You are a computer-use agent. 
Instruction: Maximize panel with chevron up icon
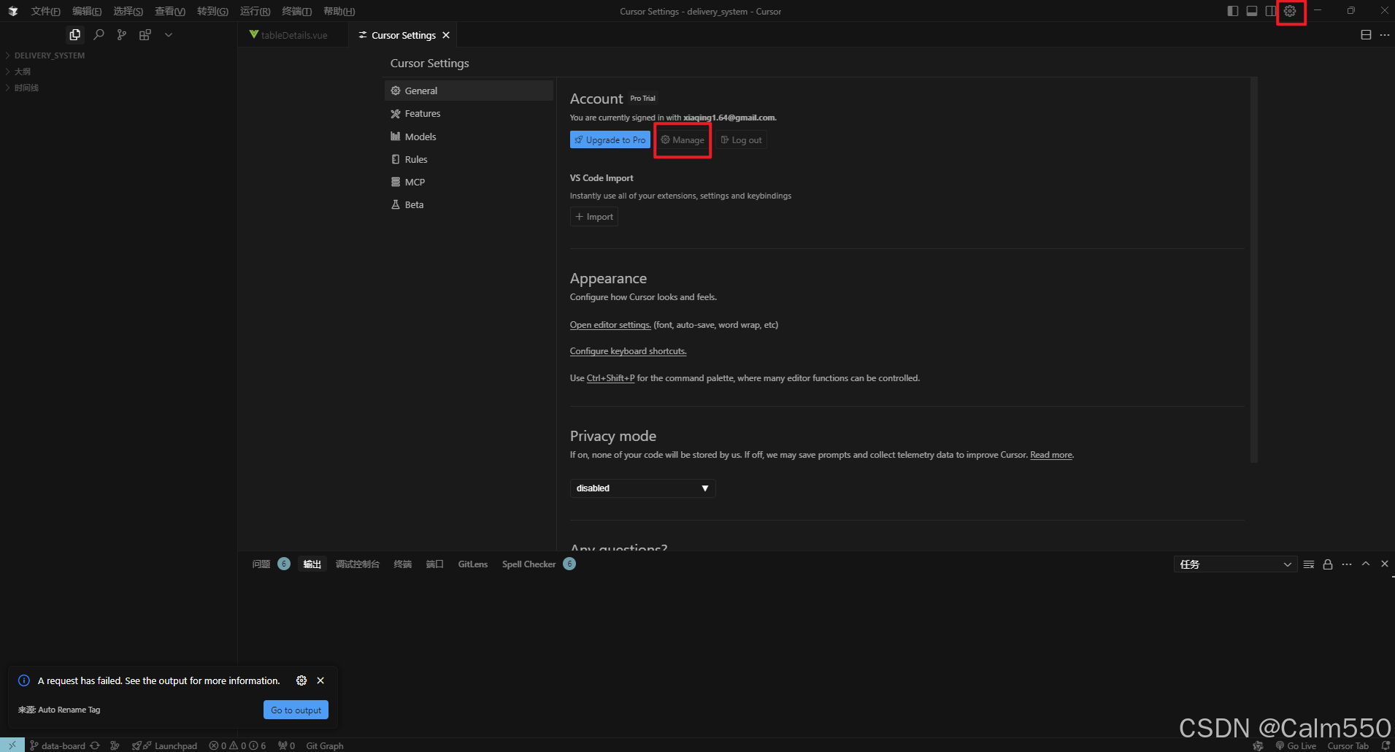pos(1366,564)
